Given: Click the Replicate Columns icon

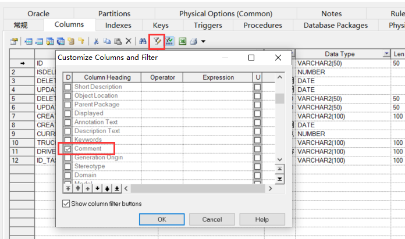Looking at the screenshot, I should click(61, 41).
